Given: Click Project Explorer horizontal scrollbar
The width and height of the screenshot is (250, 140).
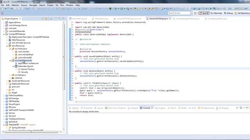Looking at the screenshot, I should click(31, 132).
